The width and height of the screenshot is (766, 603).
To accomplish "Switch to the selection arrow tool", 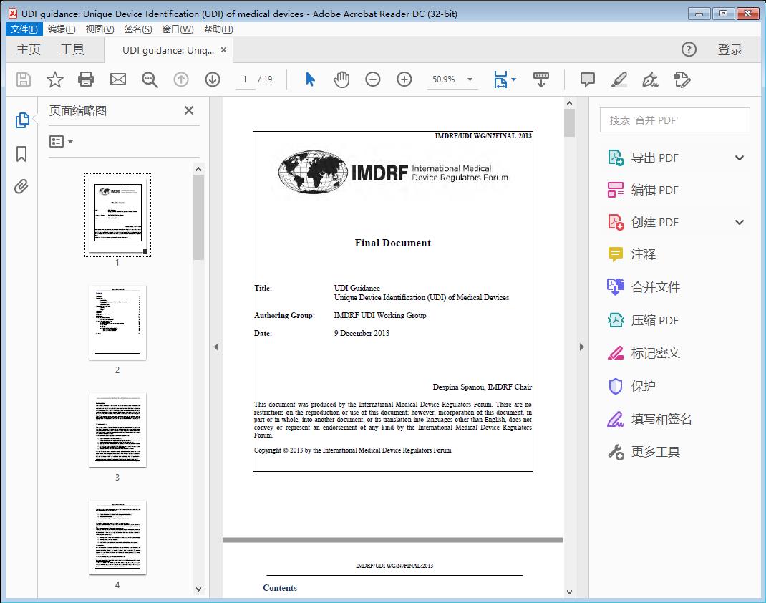I will click(x=310, y=79).
